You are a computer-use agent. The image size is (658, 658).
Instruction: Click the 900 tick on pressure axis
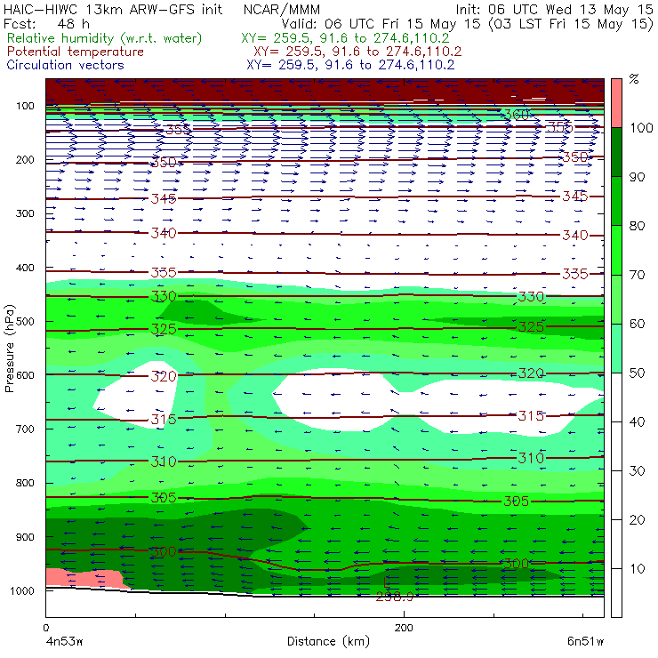(25, 537)
